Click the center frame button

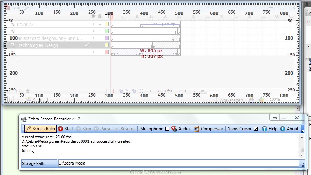pyautogui.click(x=113, y=91)
